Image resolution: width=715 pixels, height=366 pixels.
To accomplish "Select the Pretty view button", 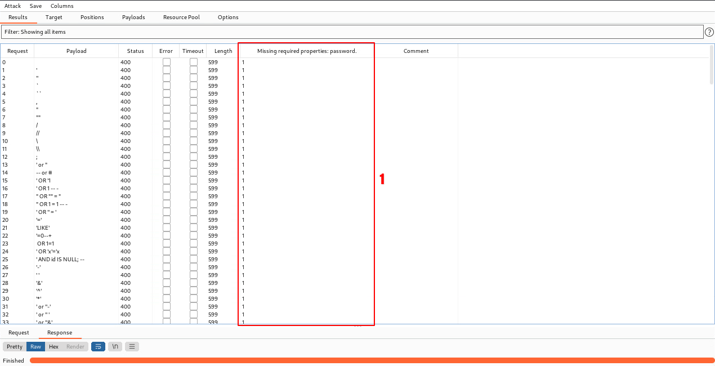I will point(15,347).
